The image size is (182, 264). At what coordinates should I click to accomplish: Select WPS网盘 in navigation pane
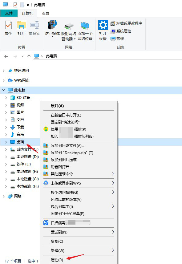pyautogui.click(x=19, y=80)
